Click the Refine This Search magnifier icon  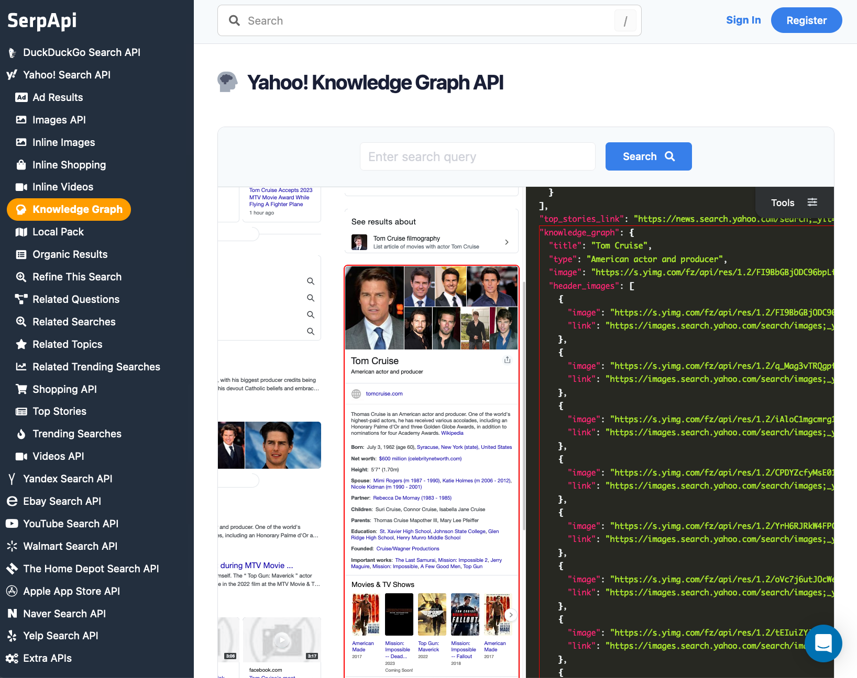(21, 277)
